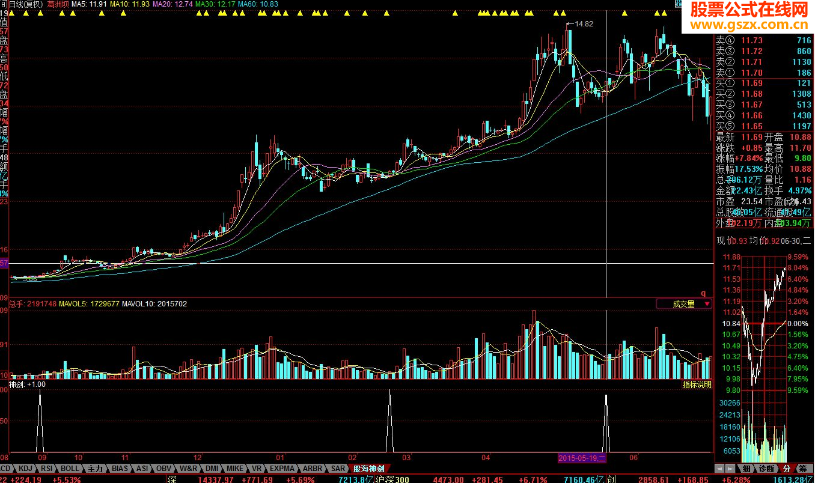The image size is (815, 483).
Task: Select the 买④ 11.66 order book row
Action: click(763, 115)
